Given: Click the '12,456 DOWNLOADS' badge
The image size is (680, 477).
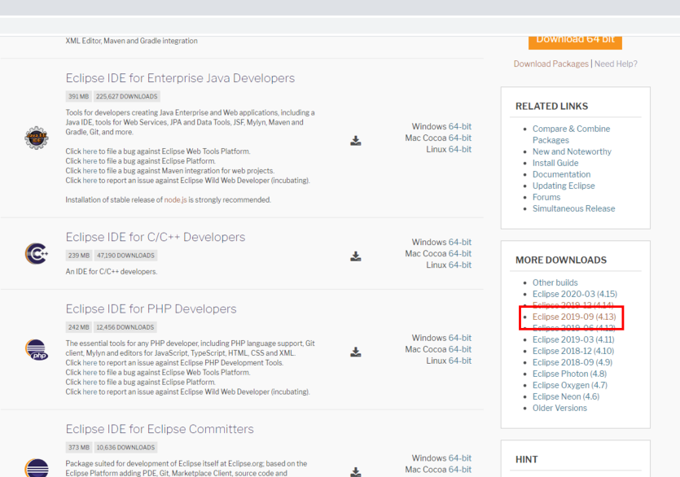Looking at the screenshot, I should pyautogui.click(x=125, y=327).
